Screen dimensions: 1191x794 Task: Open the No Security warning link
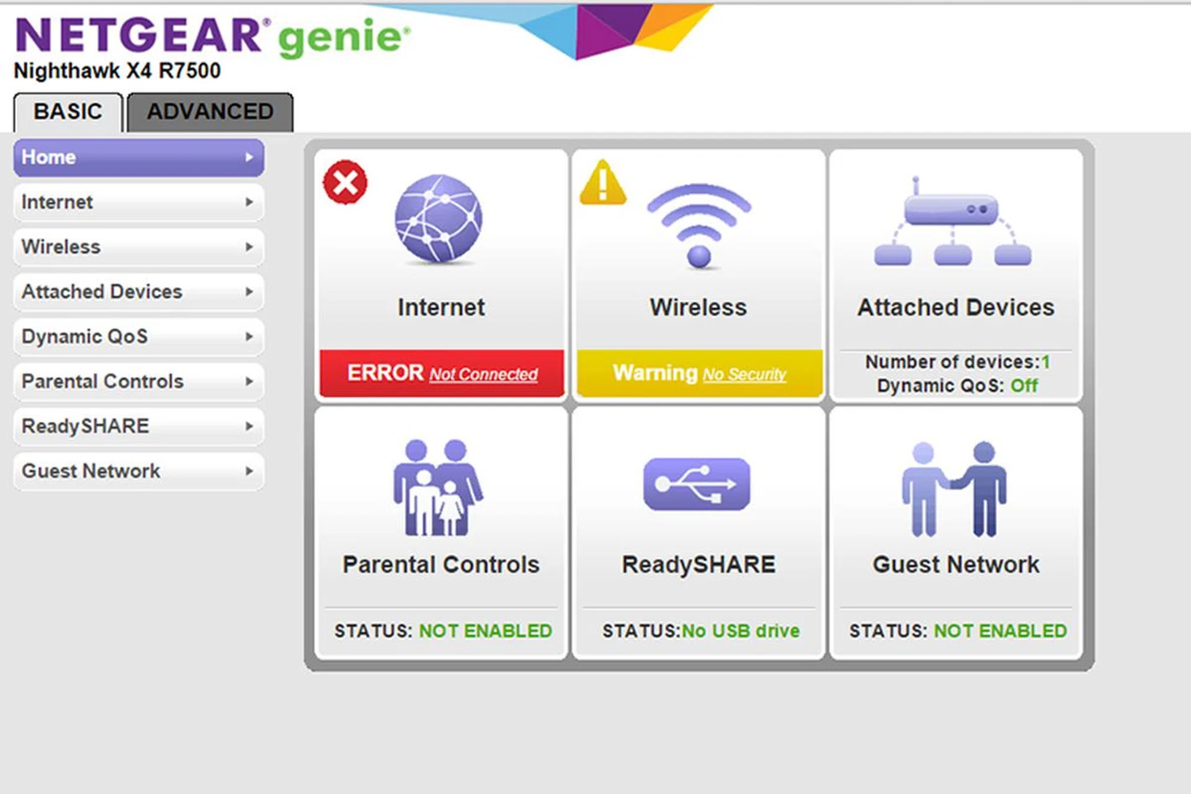[x=744, y=375]
